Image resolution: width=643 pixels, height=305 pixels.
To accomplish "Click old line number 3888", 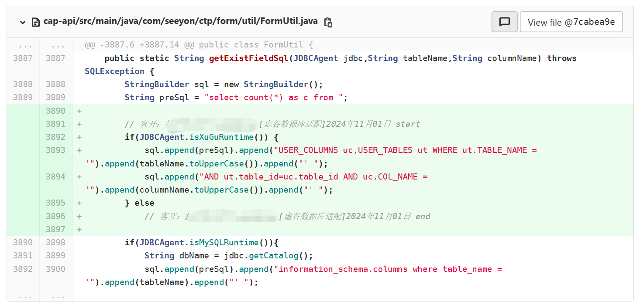I will tap(23, 84).
